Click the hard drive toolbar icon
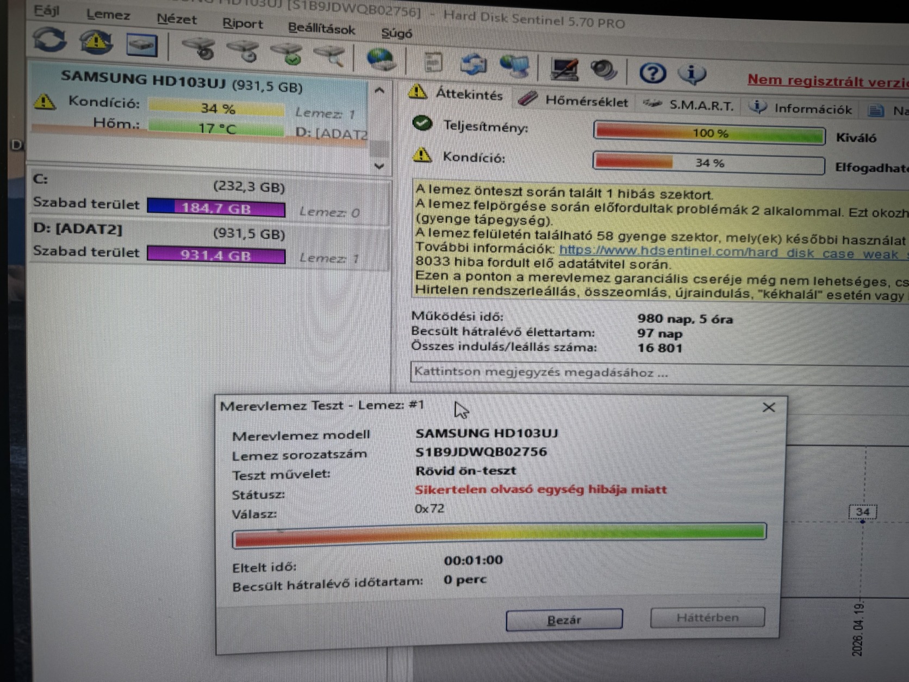 [x=141, y=46]
